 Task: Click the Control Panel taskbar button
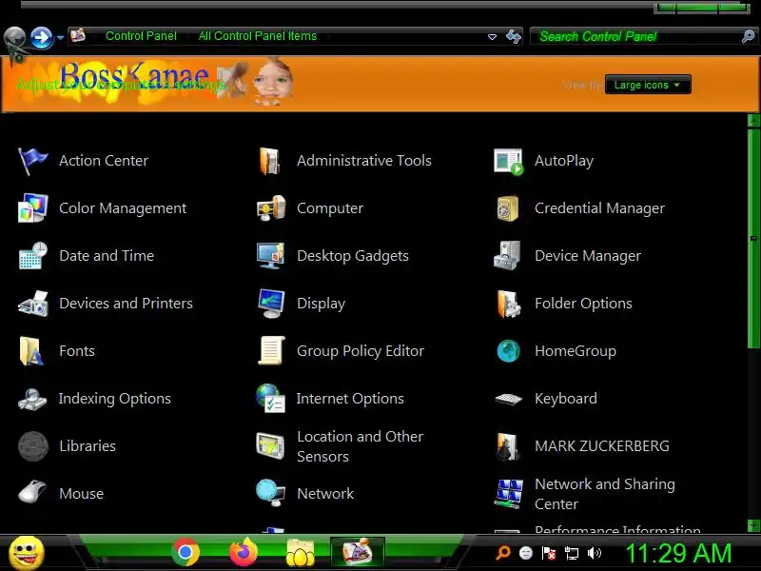(x=358, y=552)
